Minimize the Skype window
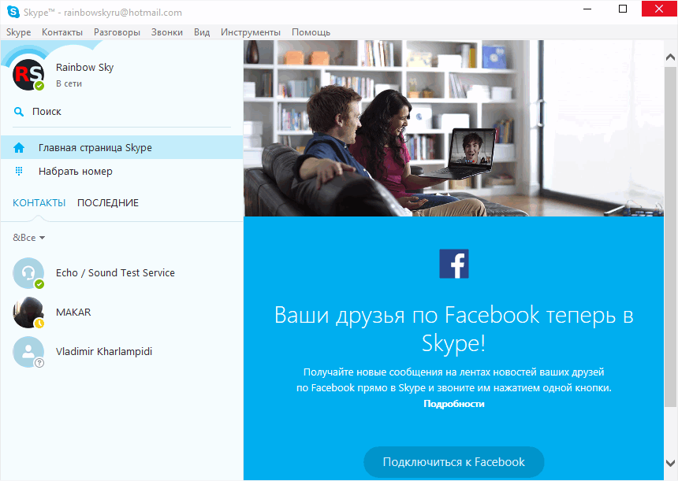Screen dimensions: 678x481 pyautogui.click(x=587, y=9)
